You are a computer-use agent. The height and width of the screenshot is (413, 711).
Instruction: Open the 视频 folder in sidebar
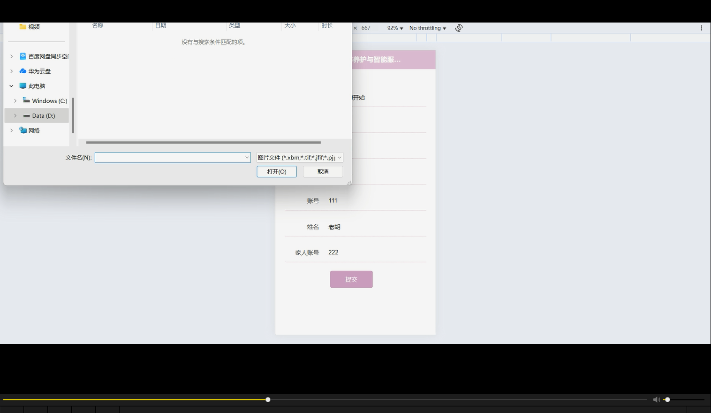click(34, 27)
